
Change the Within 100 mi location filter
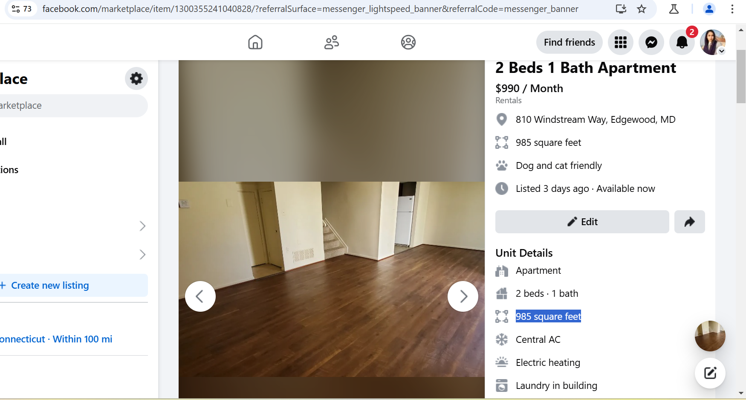tap(56, 339)
